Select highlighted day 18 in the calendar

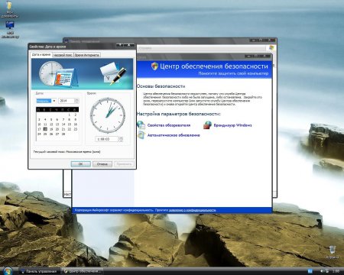45,129
